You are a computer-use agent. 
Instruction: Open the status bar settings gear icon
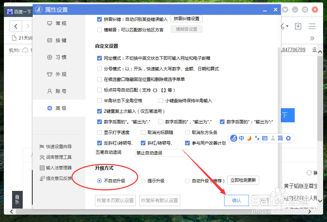click(x=288, y=138)
